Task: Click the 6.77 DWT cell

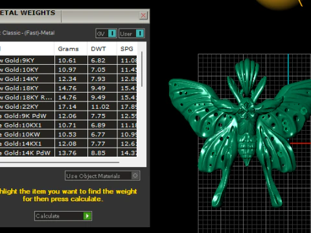Action: point(102,135)
